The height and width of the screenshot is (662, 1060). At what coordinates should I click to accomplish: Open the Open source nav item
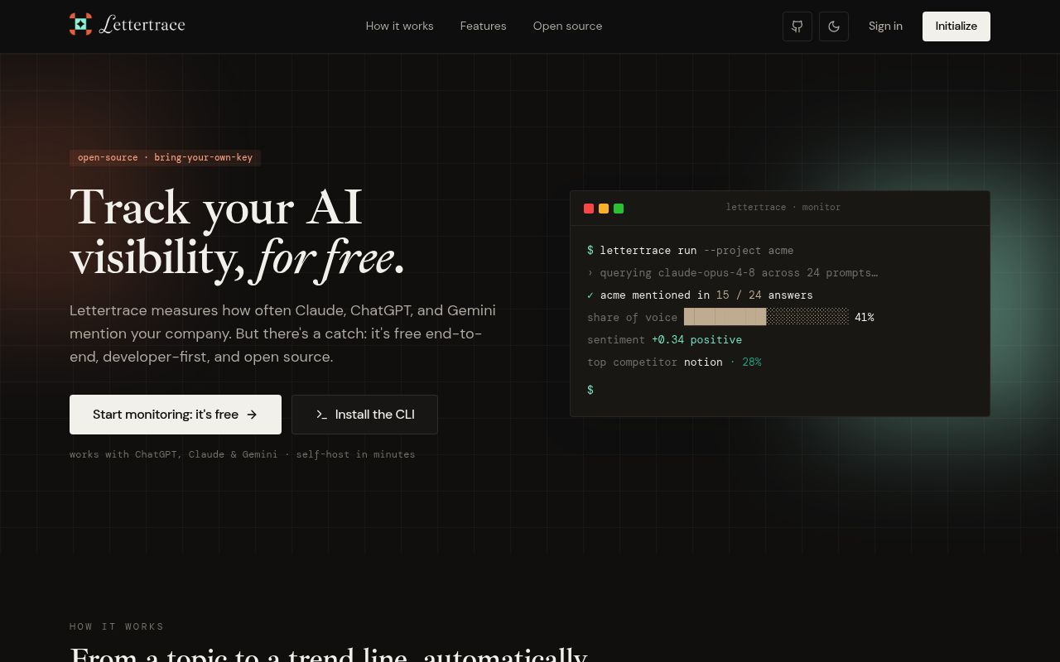[568, 26]
